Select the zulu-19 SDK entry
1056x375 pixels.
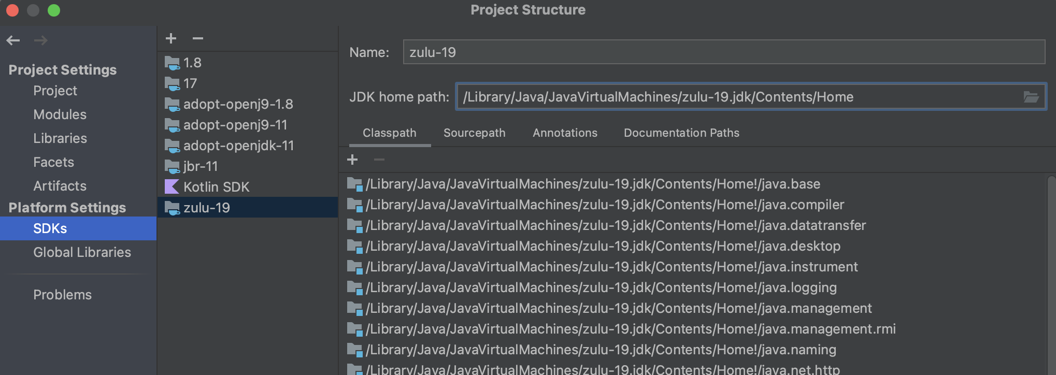tap(248, 208)
